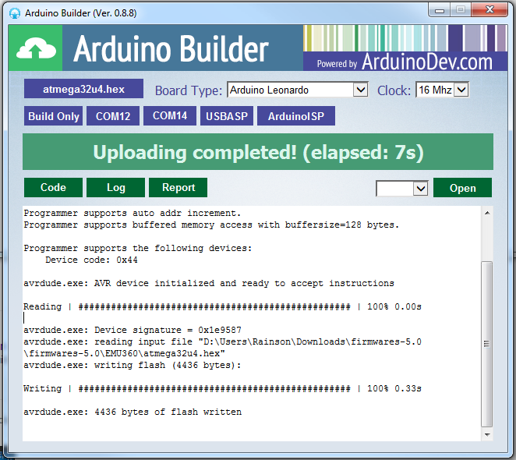Click the Build Only button
This screenshot has height=460, width=516.
[53, 116]
